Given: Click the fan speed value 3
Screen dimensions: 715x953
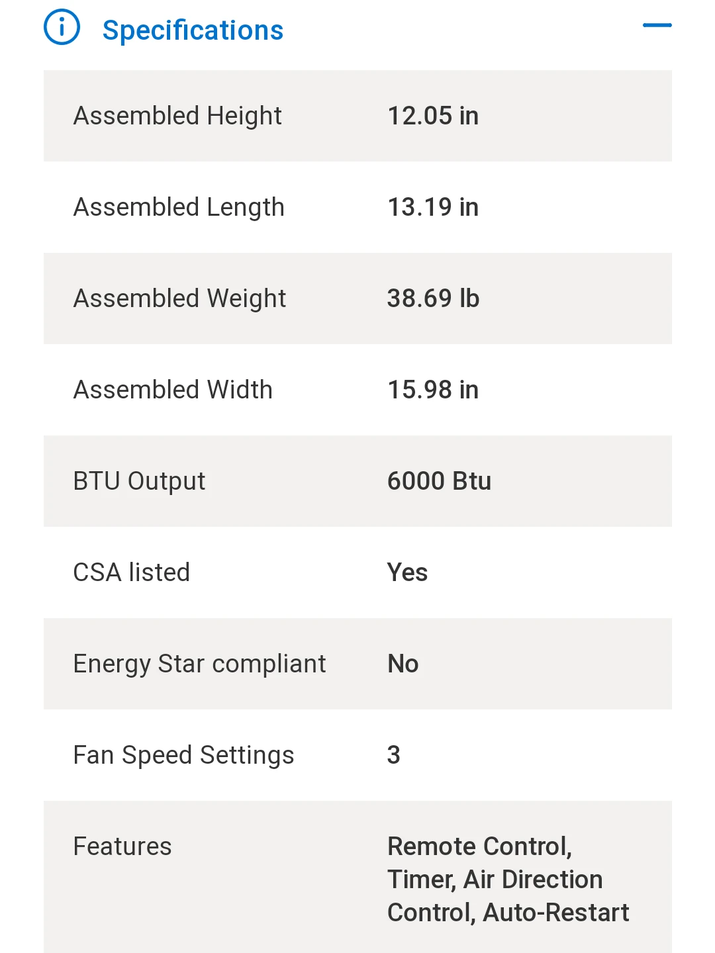Looking at the screenshot, I should [393, 755].
